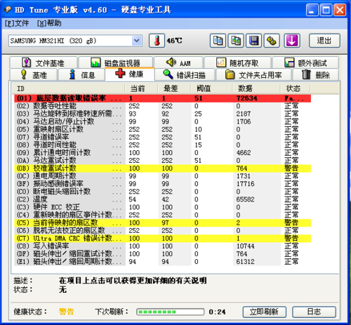Open the 文件夹占用率 tab
Viewport: 351px width, 325px height.
click(x=253, y=75)
